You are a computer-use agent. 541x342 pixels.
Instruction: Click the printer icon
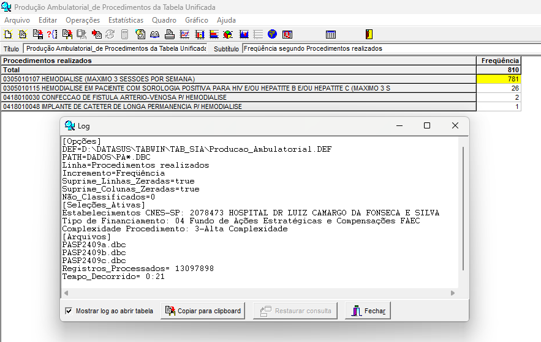click(170, 34)
